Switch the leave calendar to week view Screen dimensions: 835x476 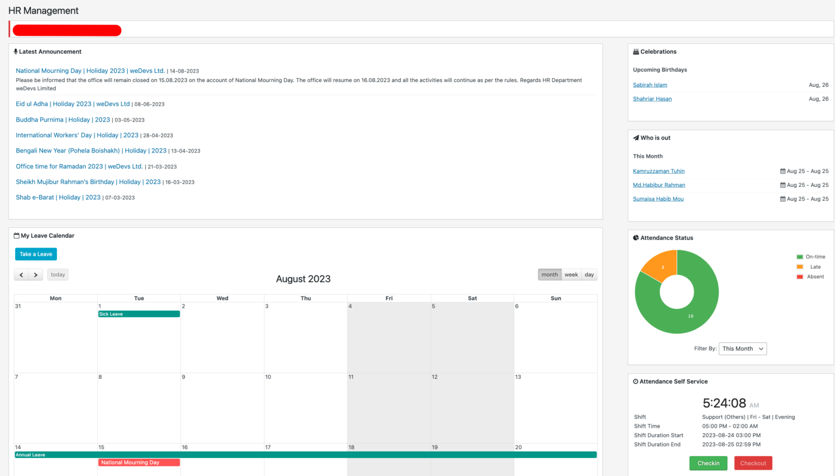[571, 274]
